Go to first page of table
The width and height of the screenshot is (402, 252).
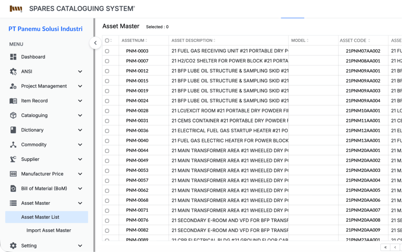click(385, 247)
